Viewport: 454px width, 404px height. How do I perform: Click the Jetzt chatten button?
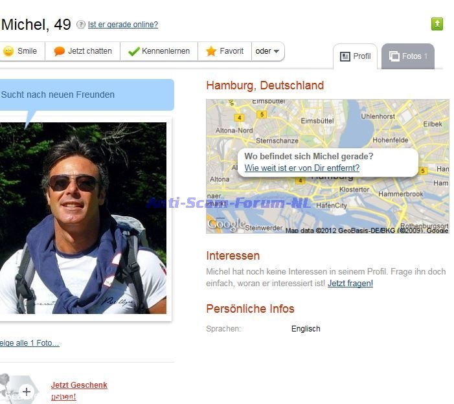[82, 51]
